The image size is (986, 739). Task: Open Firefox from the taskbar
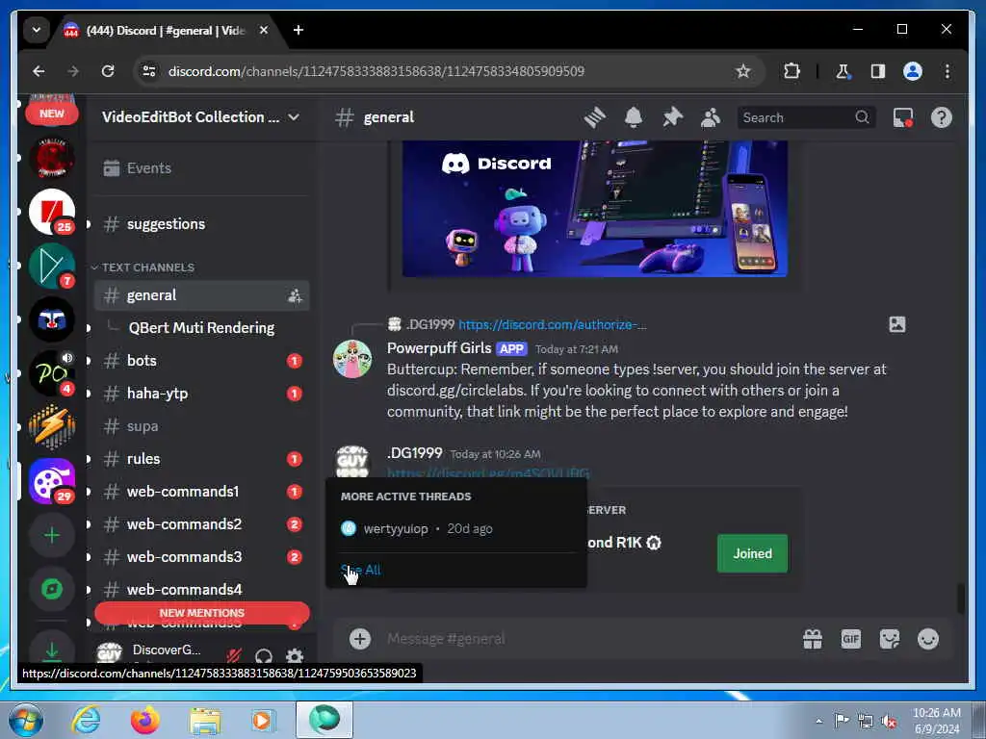[x=144, y=720]
